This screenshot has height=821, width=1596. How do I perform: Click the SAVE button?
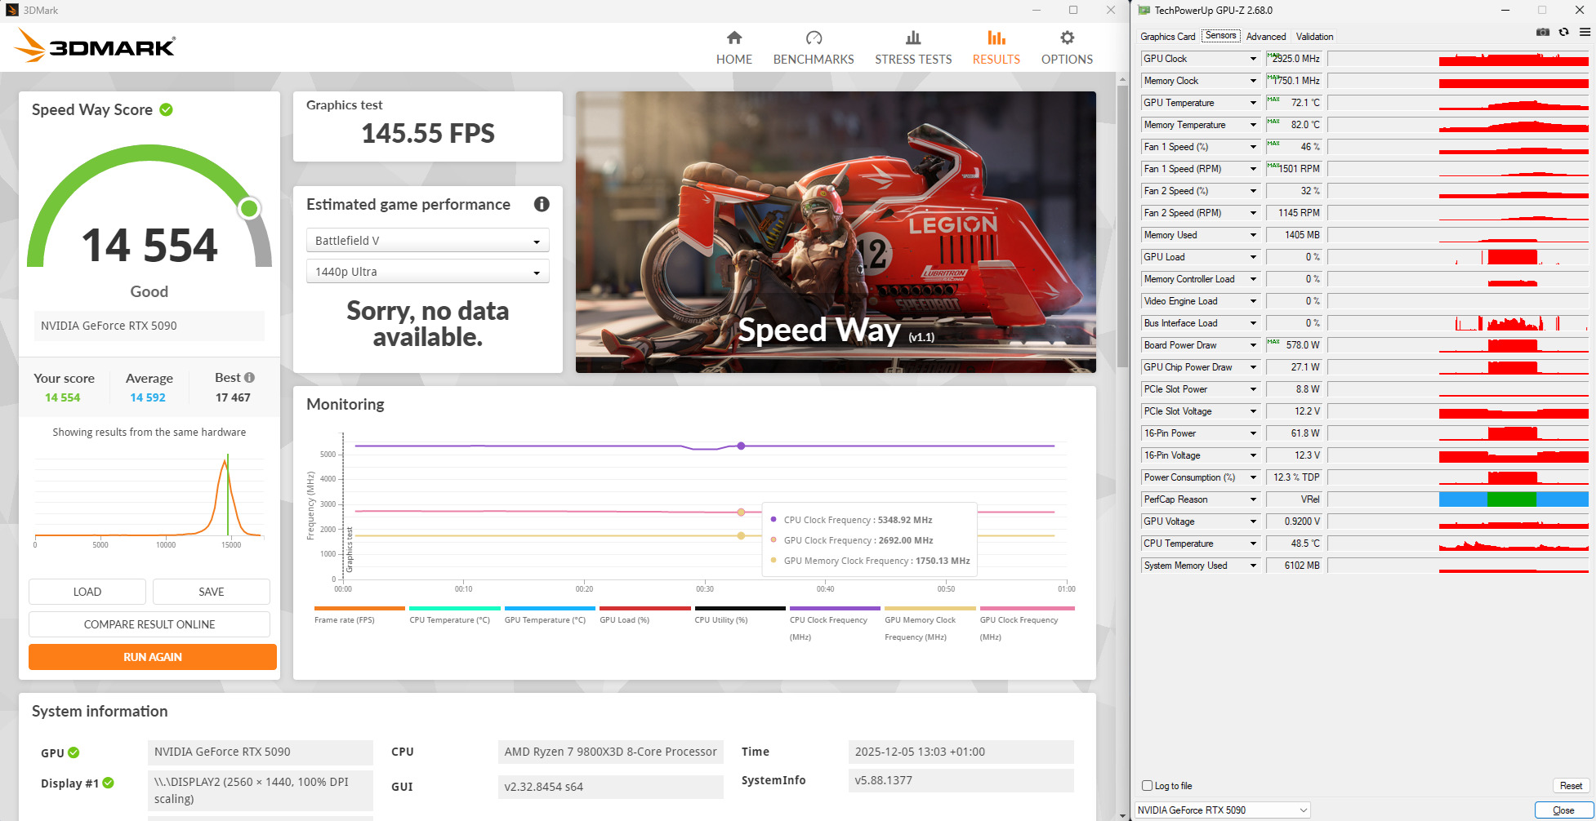[x=212, y=592]
